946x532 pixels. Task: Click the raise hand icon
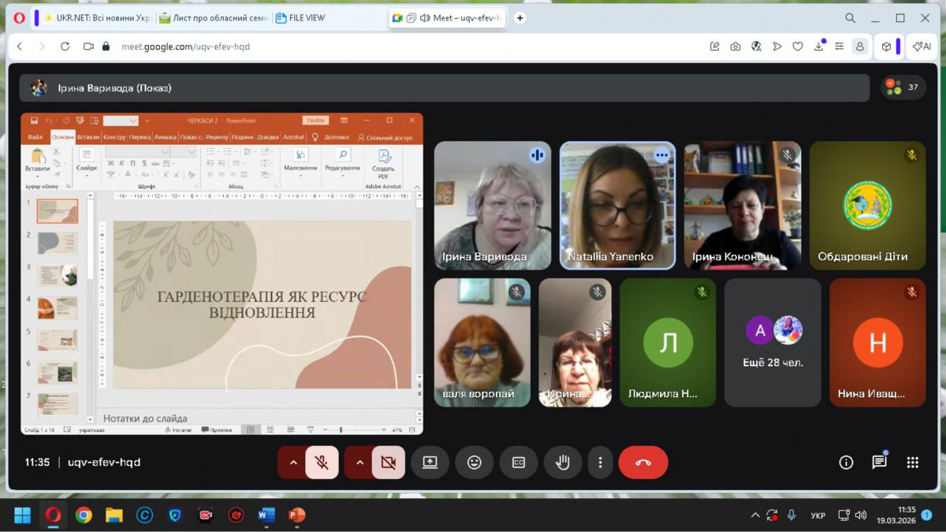coord(562,463)
